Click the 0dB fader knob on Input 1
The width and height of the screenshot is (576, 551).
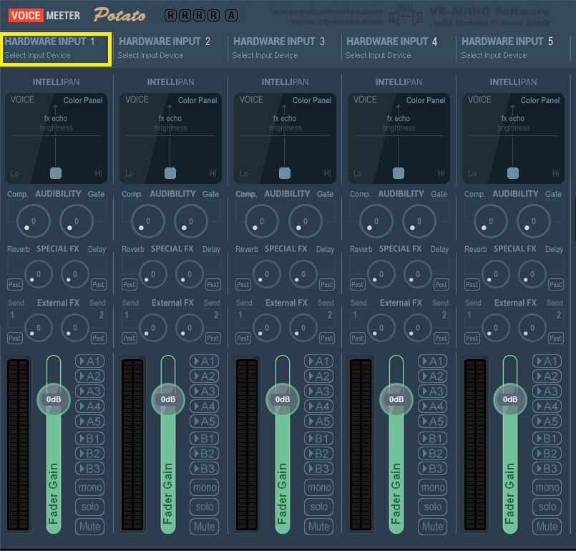54,400
